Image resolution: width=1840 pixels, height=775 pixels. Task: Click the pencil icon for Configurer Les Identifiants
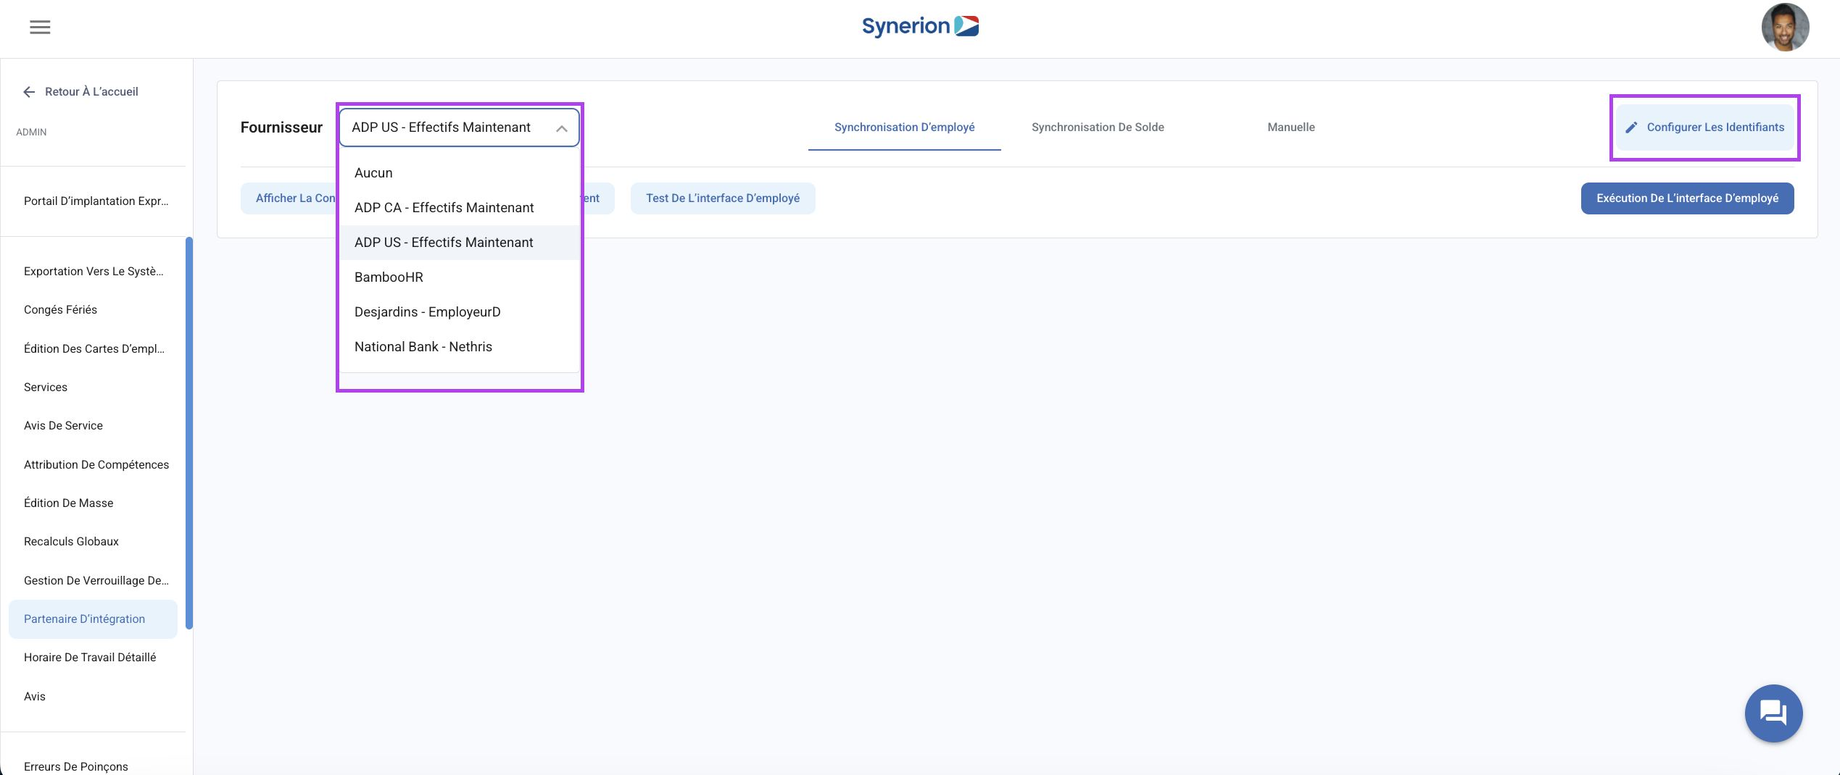[x=1631, y=127]
